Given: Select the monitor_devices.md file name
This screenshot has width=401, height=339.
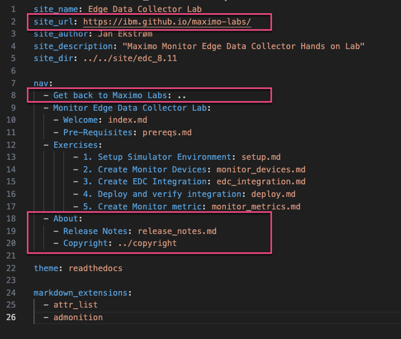Looking at the screenshot, I should [x=261, y=169].
